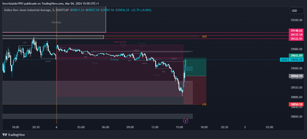This screenshot has height=139, width=307.
Task: Click the low value L39007.54
Action: click(x=107, y=10)
